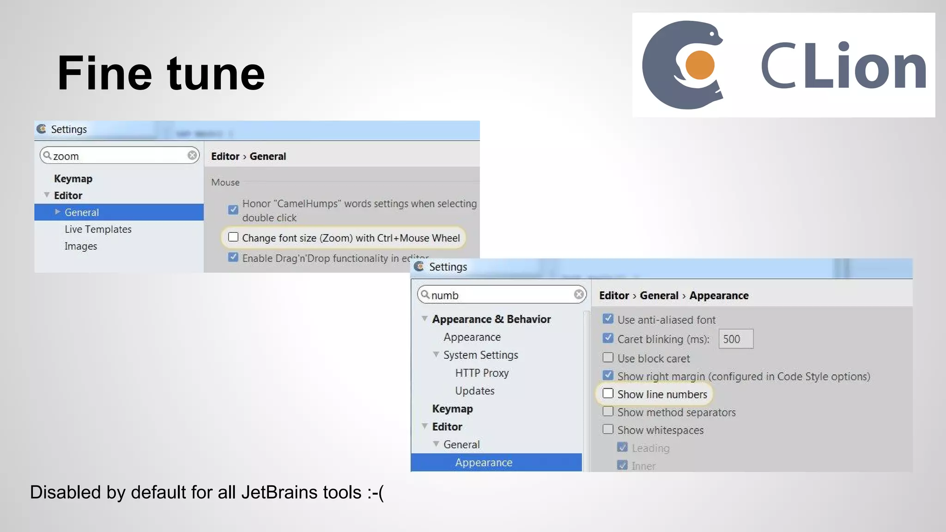Screen dimensions: 946x532
Task: Click 'Editor › General › Appearance' breadcrumb
Action: tap(674, 296)
